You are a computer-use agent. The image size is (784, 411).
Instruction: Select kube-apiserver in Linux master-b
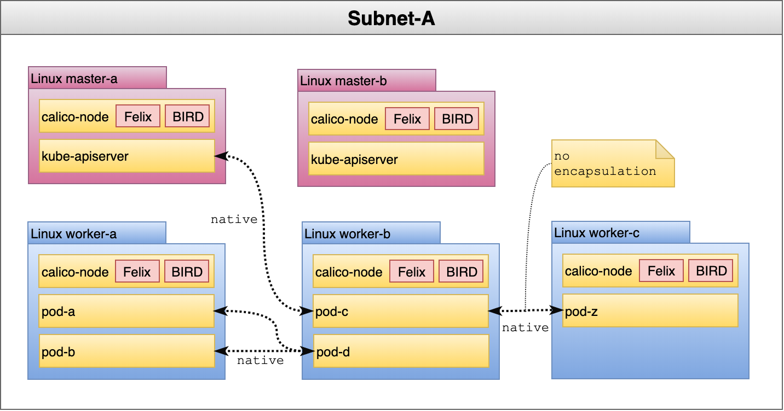pyautogui.click(x=396, y=159)
